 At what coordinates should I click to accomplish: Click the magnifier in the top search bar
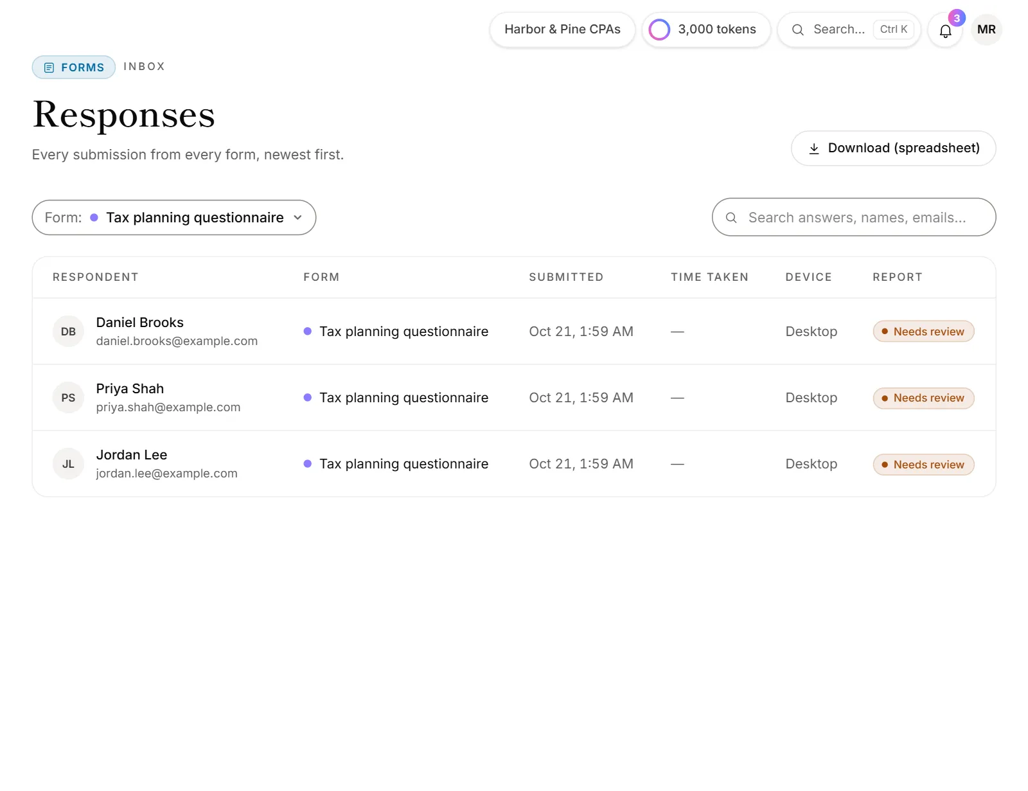pyautogui.click(x=797, y=30)
